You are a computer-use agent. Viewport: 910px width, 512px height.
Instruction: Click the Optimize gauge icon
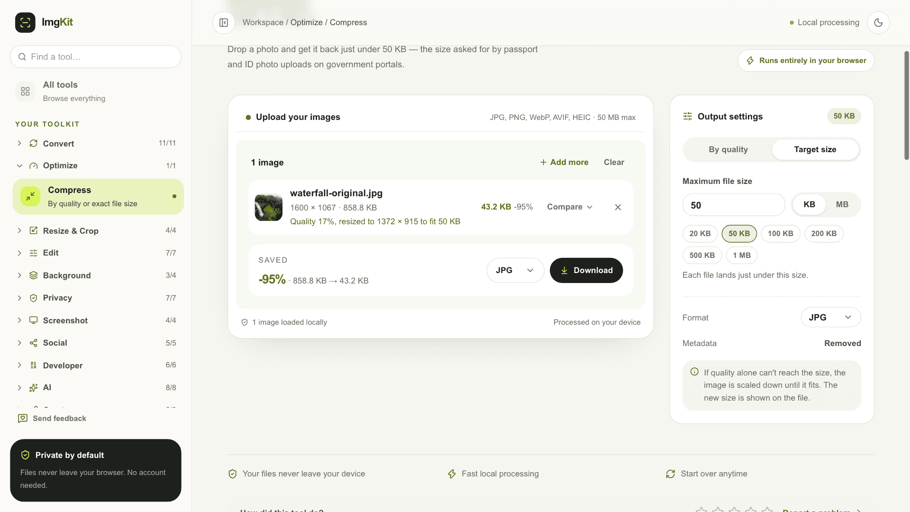tap(34, 166)
